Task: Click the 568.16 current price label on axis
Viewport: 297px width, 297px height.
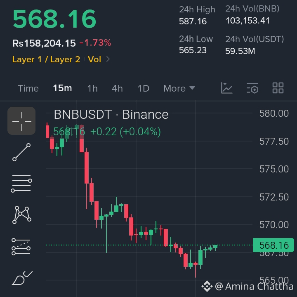Action: [273, 245]
